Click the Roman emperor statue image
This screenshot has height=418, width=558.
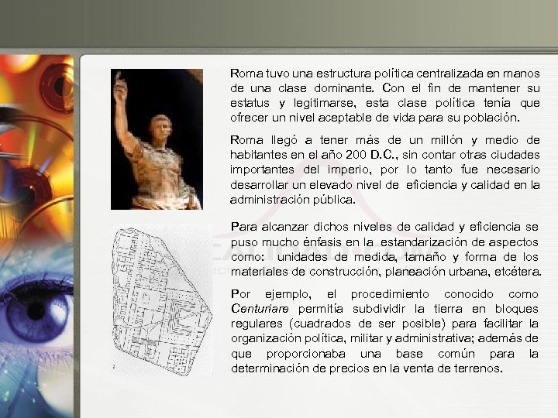click(x=157, y=139)
